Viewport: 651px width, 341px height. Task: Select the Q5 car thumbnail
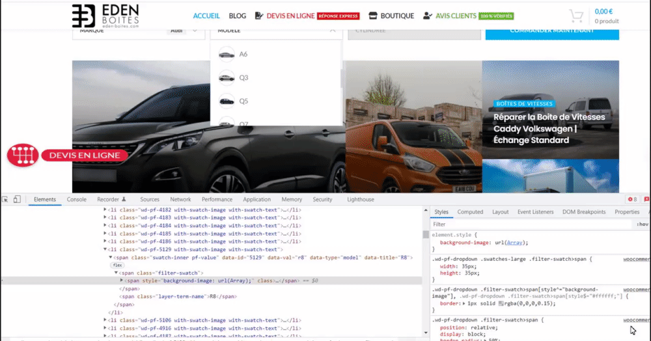227,101
